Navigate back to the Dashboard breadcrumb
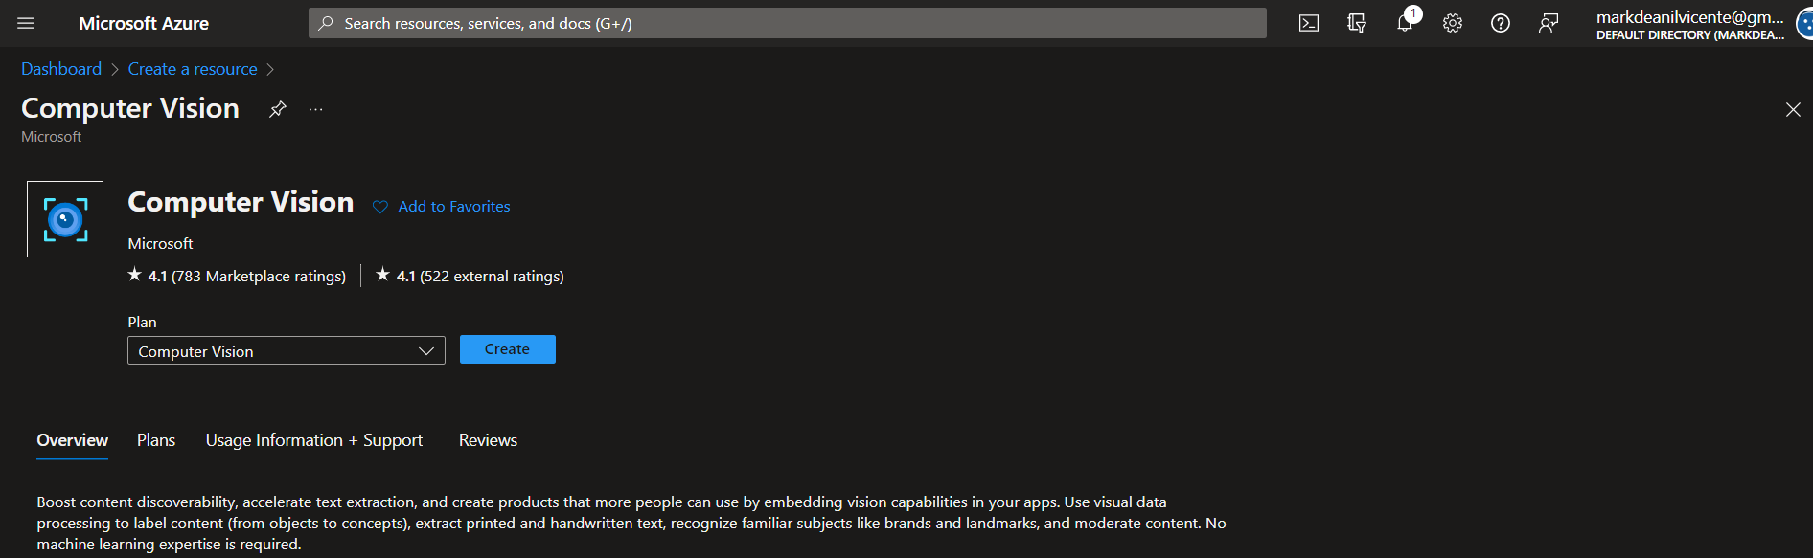 [60, 68]
